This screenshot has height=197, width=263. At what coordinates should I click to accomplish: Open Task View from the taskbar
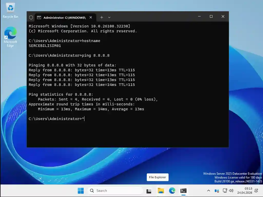click(149, 191)
